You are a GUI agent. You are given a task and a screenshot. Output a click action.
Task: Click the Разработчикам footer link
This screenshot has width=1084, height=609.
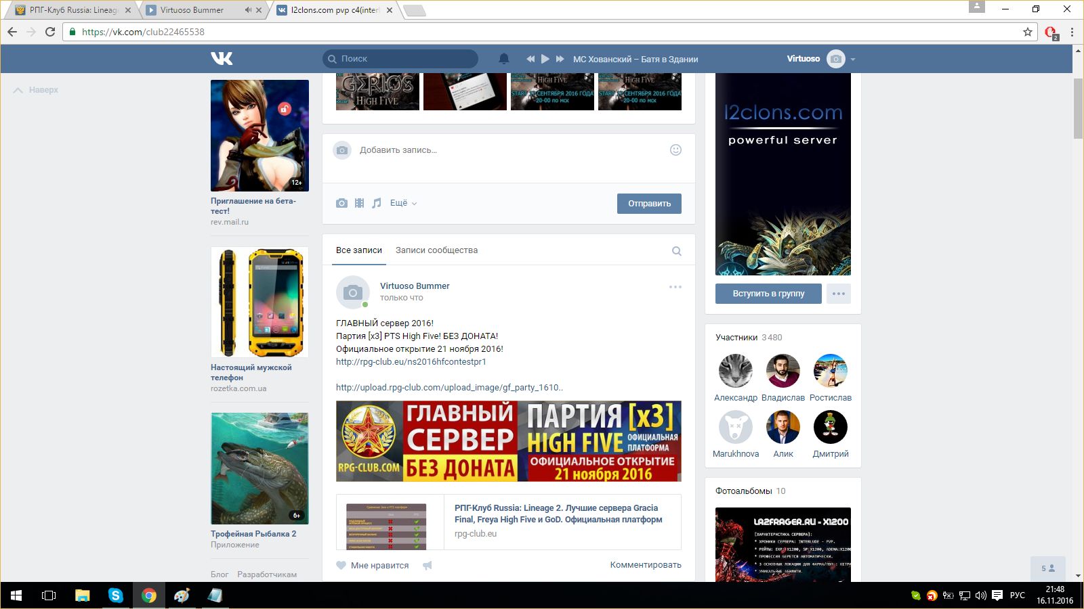[x=267, y=574]
